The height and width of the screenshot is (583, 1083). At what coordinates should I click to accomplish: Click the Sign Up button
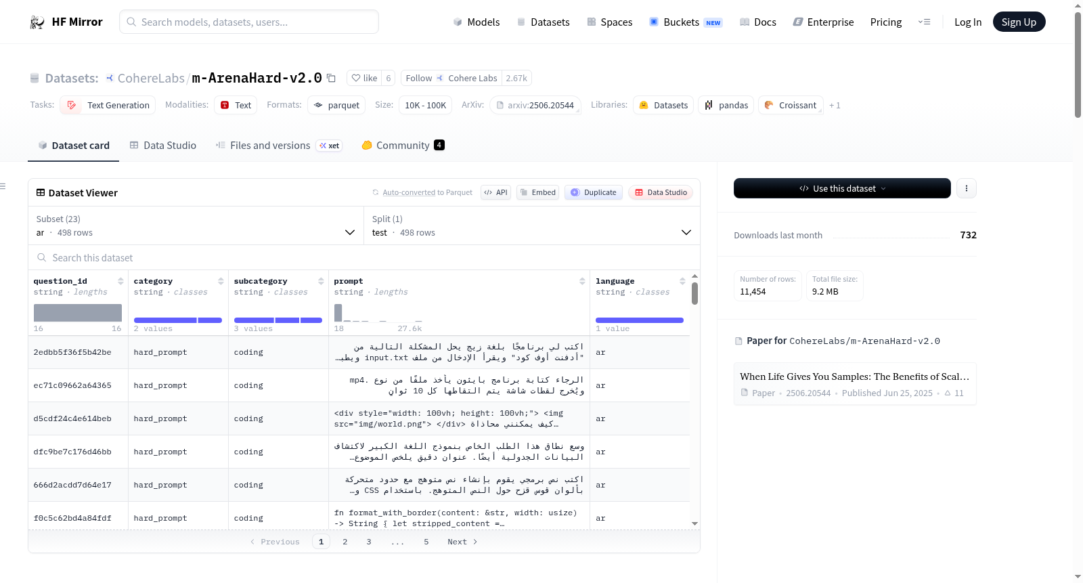[x=1019, y=22]
